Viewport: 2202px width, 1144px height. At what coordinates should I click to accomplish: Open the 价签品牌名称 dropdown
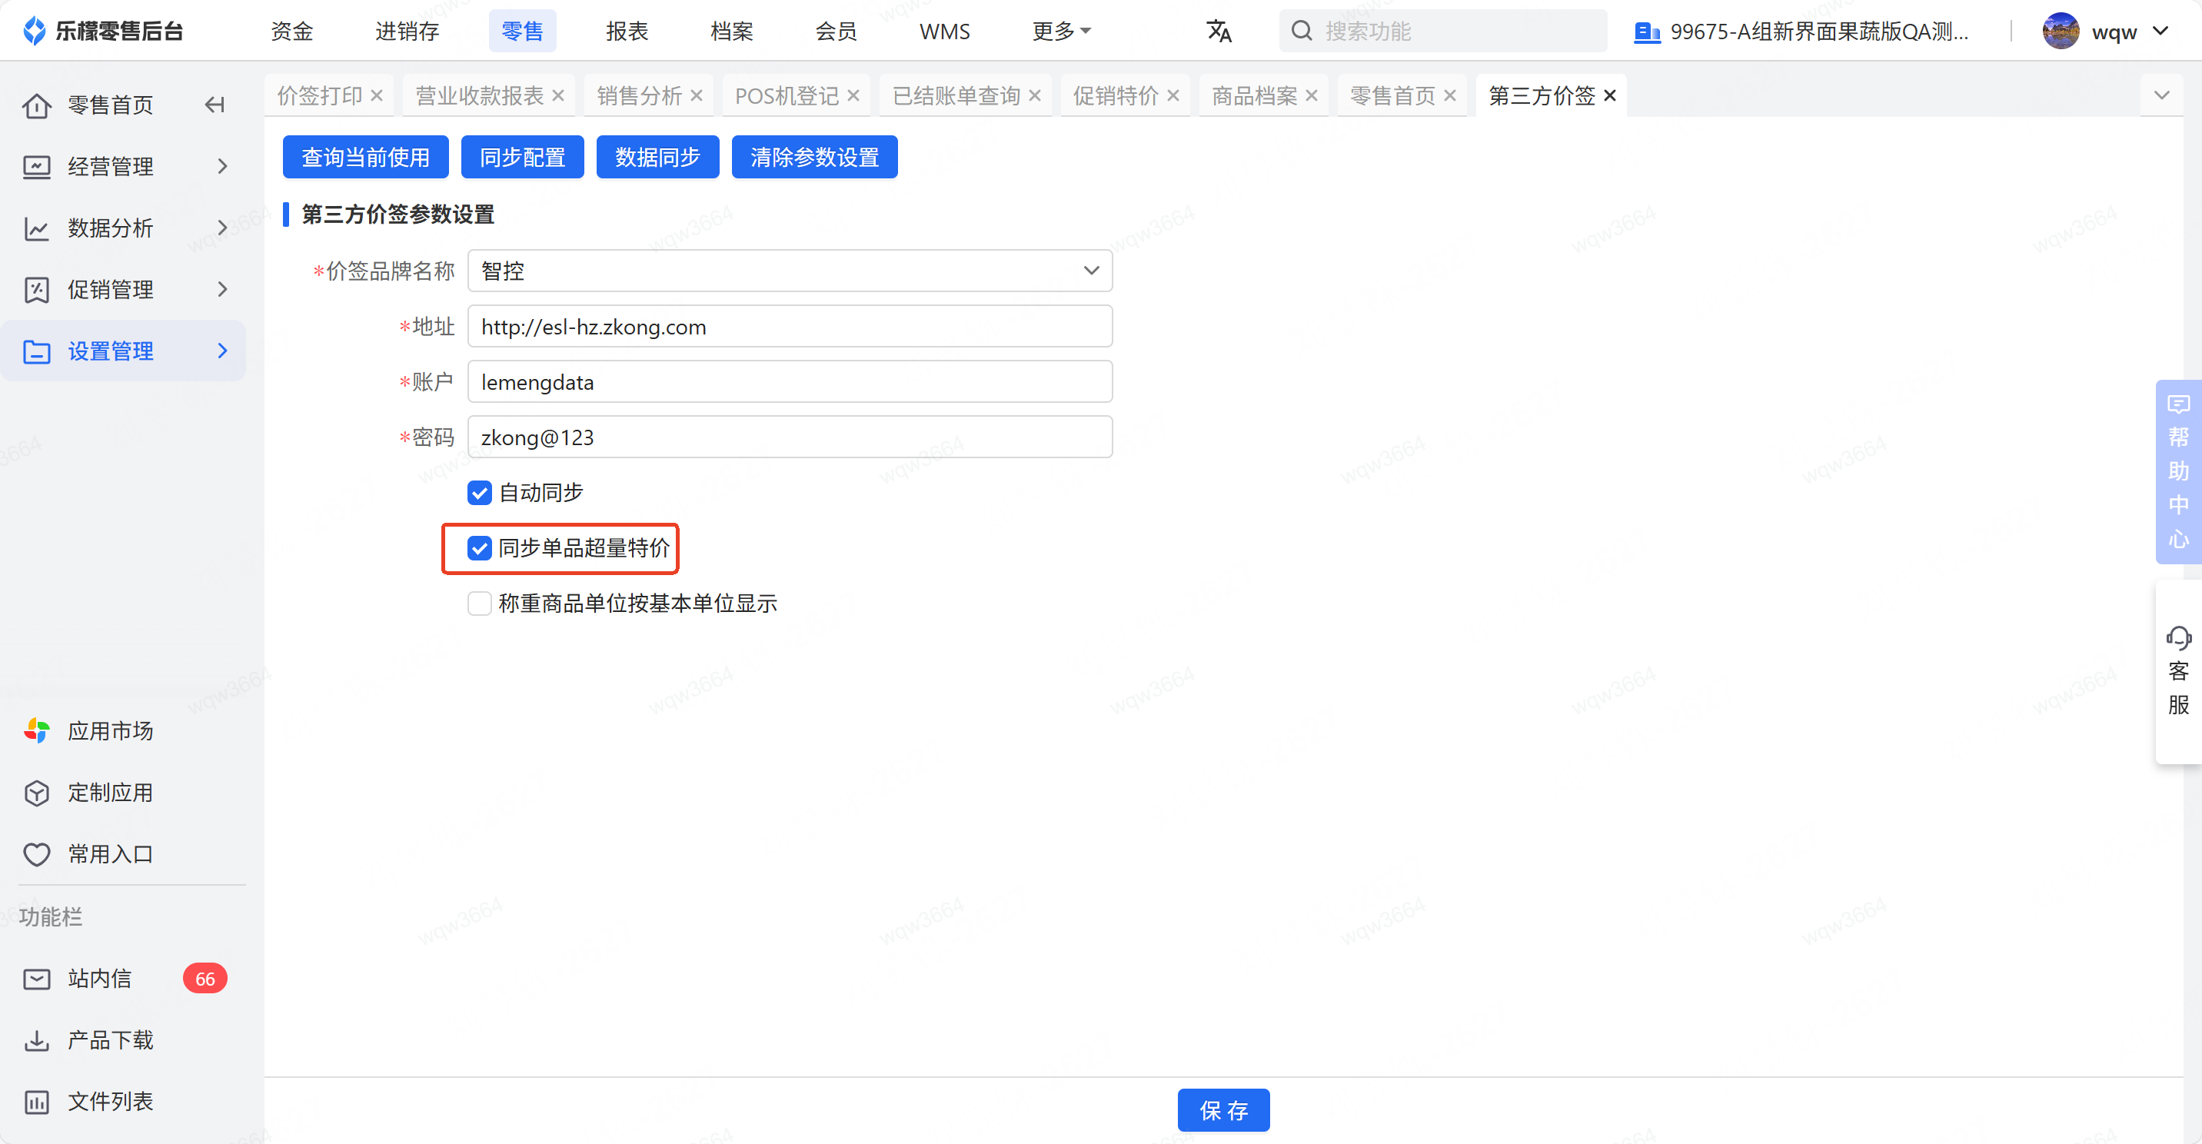(x=790, y=271)
